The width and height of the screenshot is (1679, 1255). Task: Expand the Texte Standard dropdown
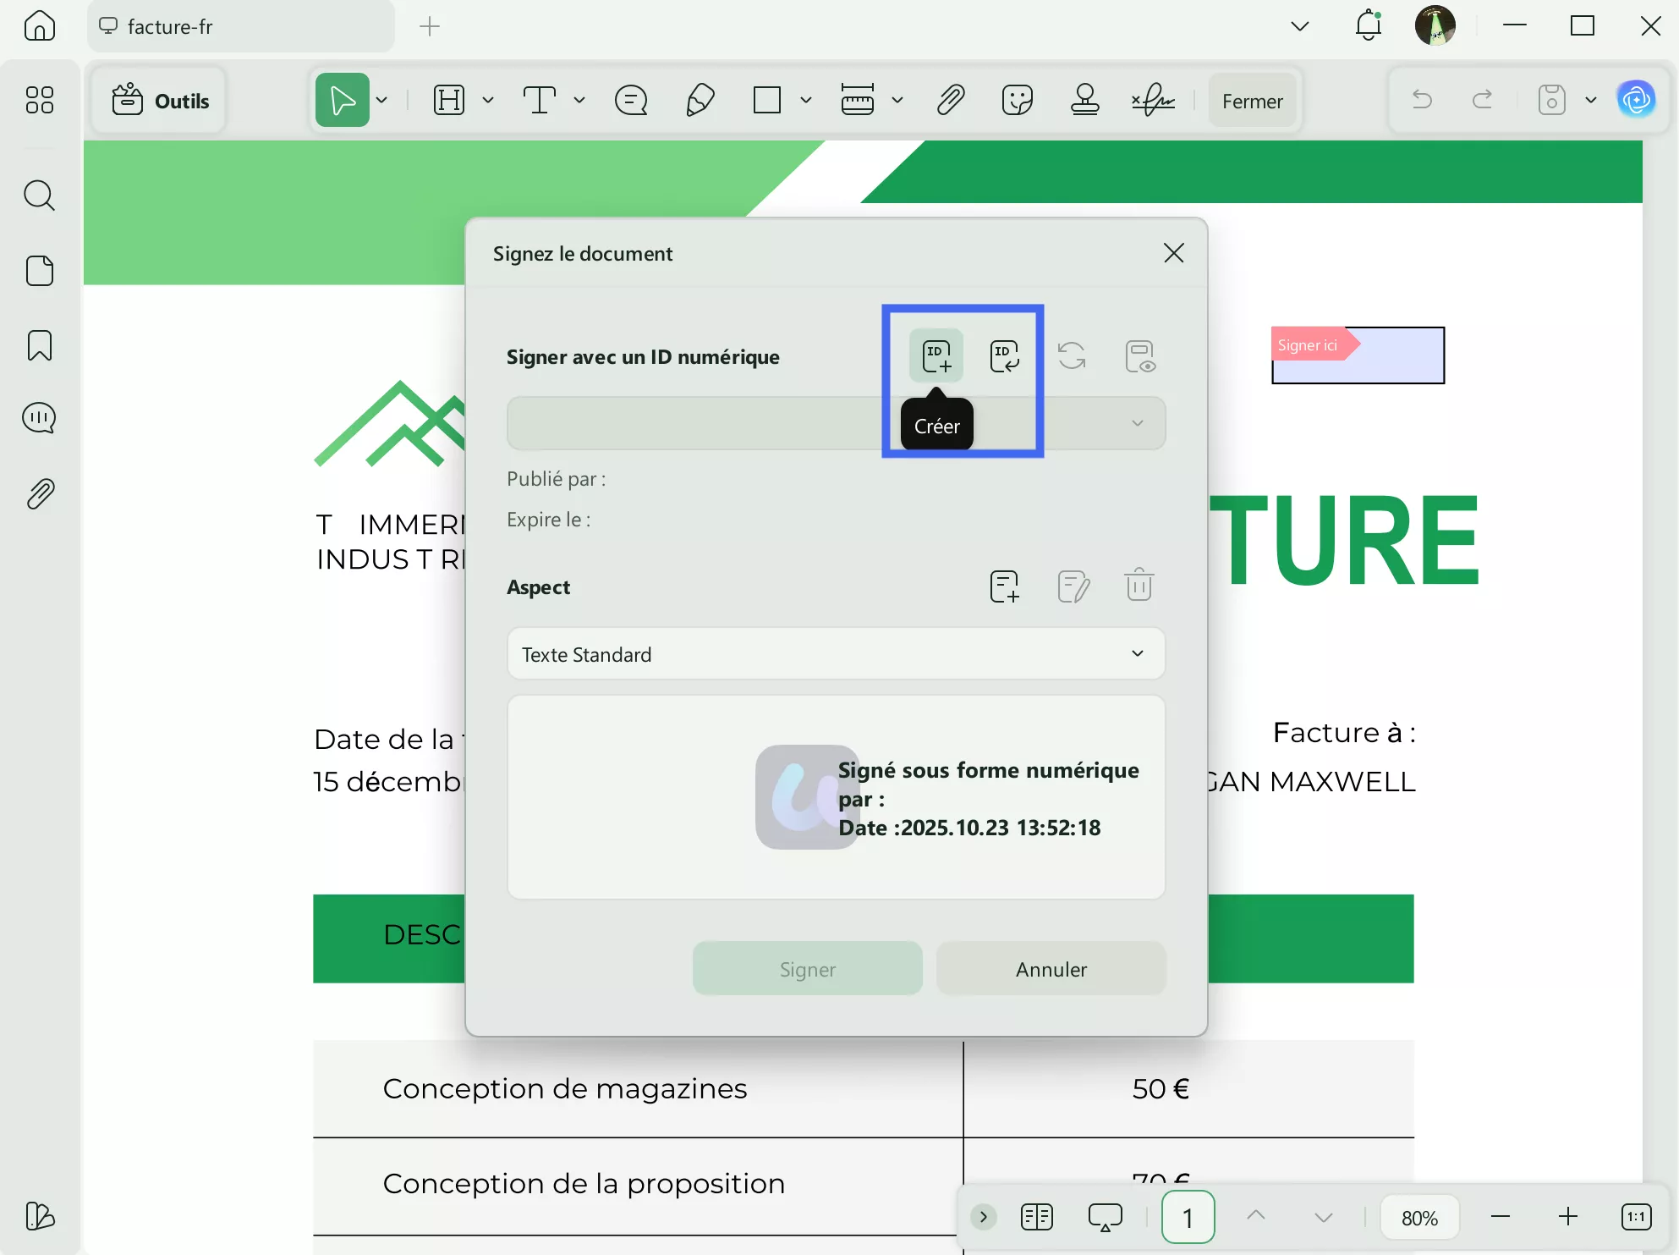tap(836, 653)
